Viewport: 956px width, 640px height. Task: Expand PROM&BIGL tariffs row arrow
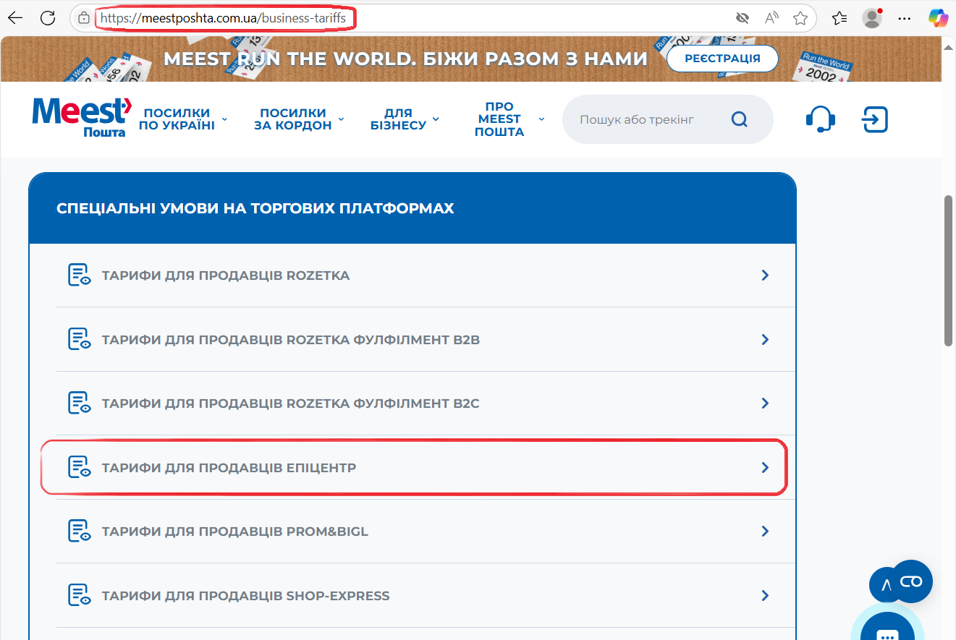[765, 531]
